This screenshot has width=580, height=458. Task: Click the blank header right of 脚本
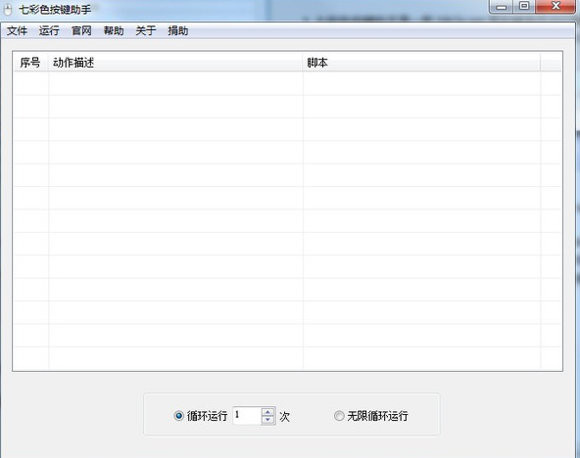tap(552, 63)
